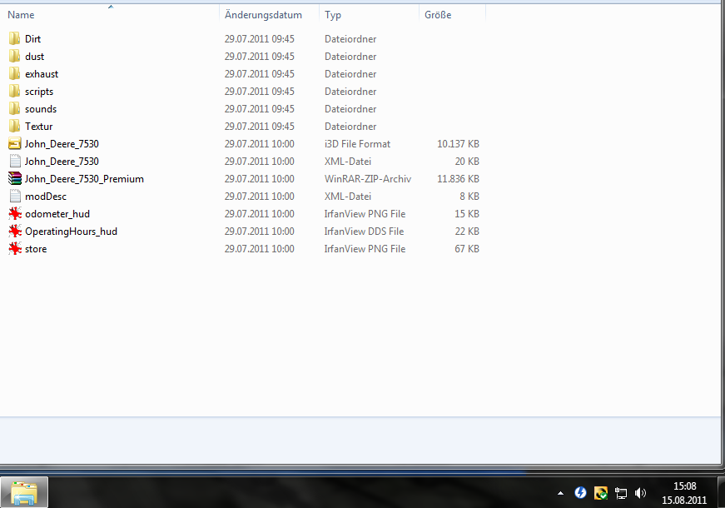This screenshot has width=725, height=508.
Task: Click the i3D file icon for John_Deere_7530
Action: pos(15,144)
